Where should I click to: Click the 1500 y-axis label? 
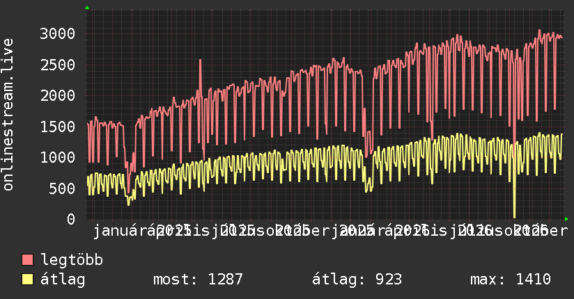point(58,127)
